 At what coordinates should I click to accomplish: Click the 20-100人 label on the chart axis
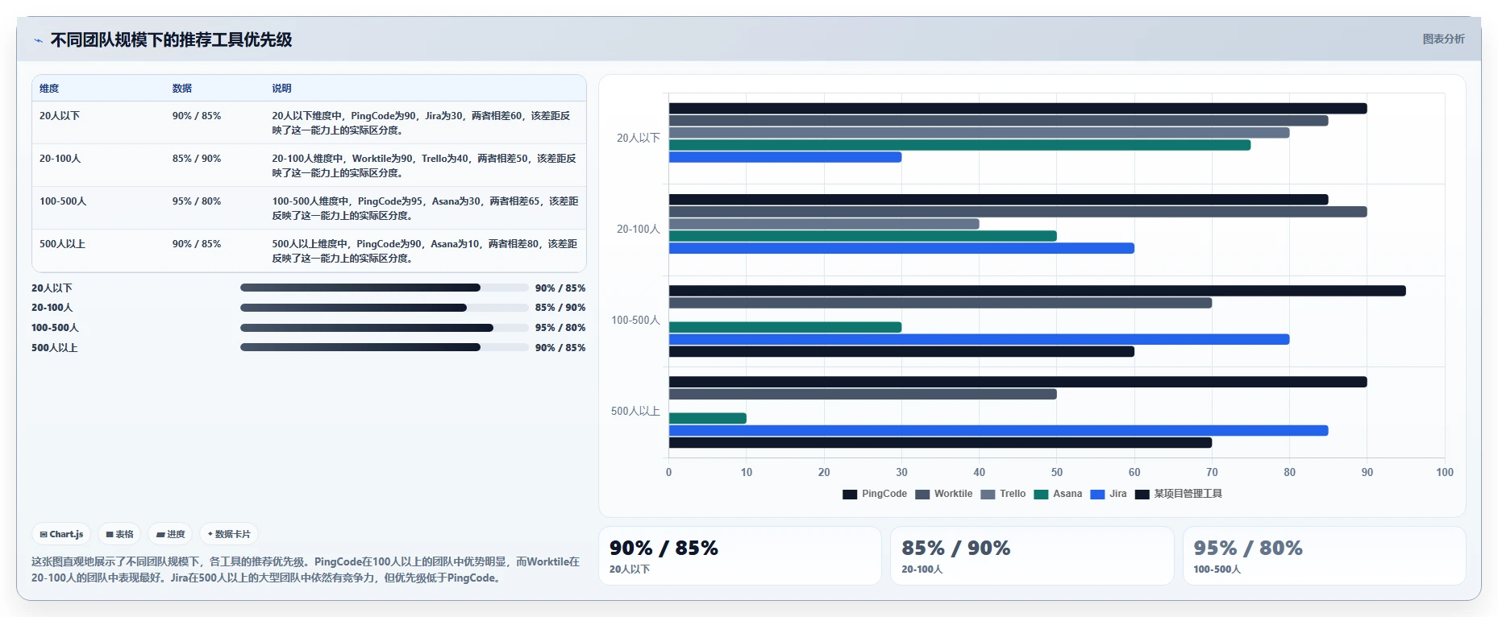tap(639, 230)
